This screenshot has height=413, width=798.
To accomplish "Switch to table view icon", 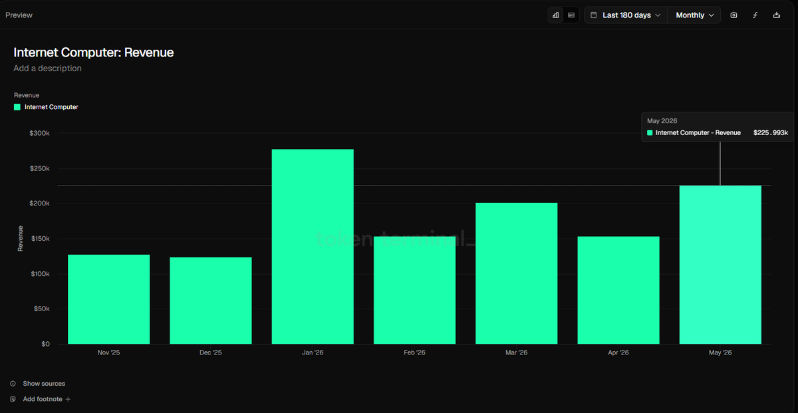I will [x=571, y=15].
